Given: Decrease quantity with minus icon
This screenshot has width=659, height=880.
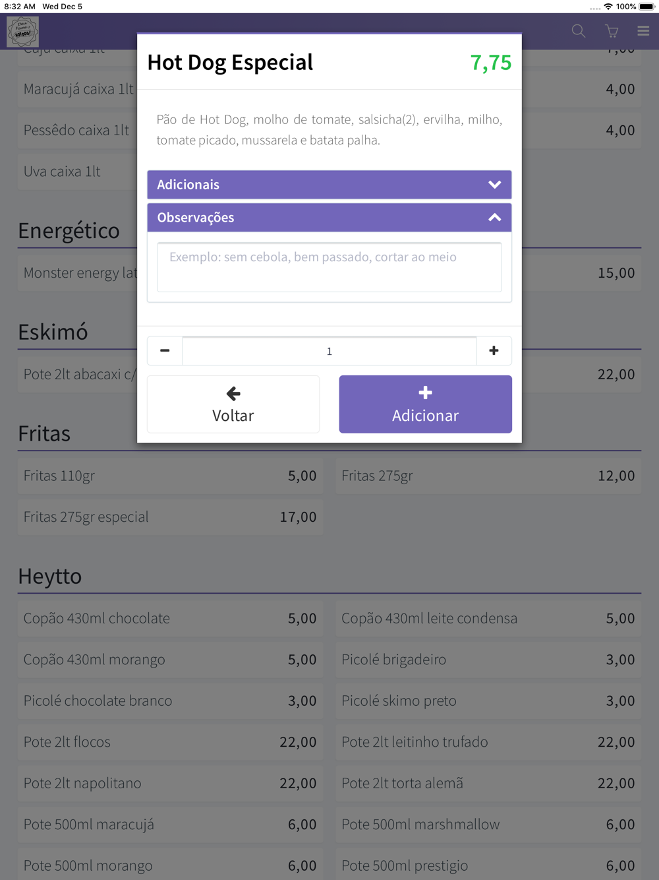Looking at the screenshot, I should click(x=165, y=351).
